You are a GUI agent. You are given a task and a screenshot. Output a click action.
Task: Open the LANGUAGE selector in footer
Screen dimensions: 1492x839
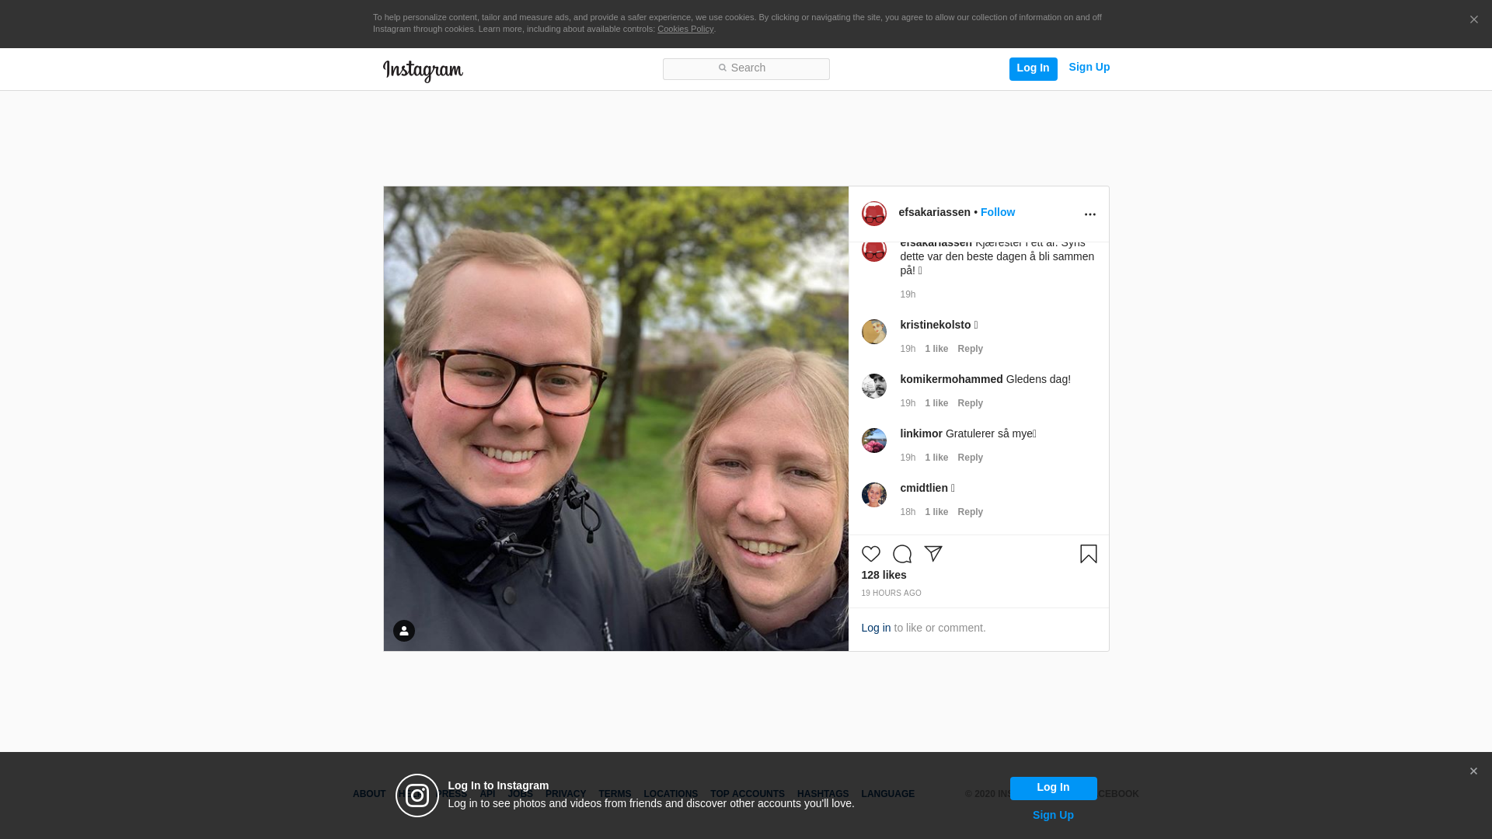[x=887, y=795]
